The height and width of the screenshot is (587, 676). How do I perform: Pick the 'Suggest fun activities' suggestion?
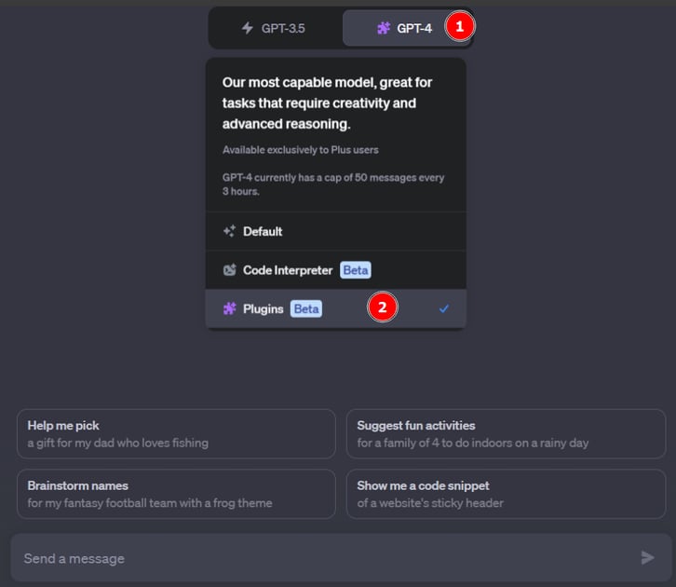506,433
